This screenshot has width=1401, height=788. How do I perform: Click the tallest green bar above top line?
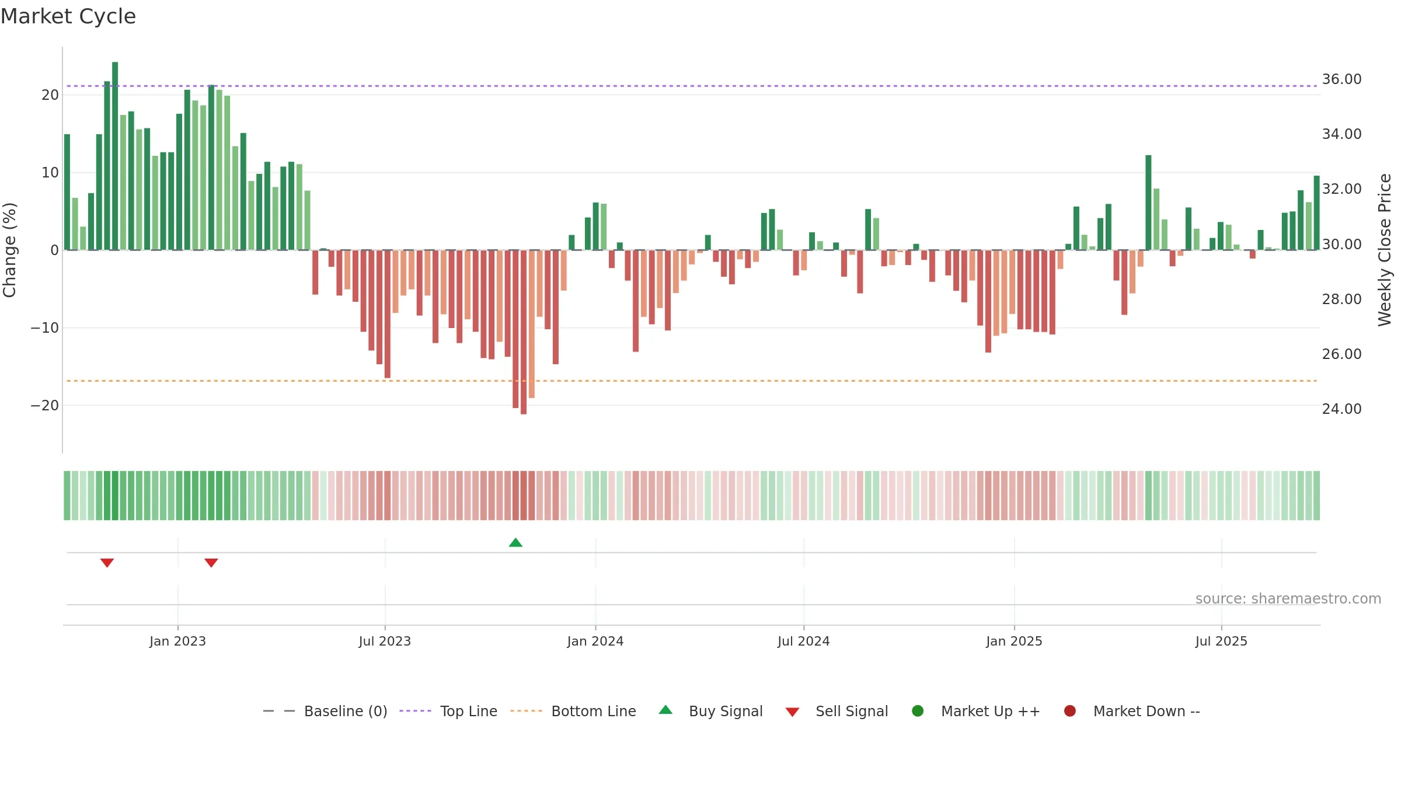coord(115,156)
